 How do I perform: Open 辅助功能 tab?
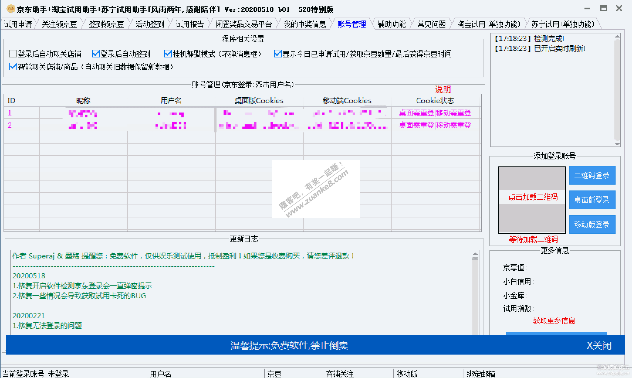(391, 24)
